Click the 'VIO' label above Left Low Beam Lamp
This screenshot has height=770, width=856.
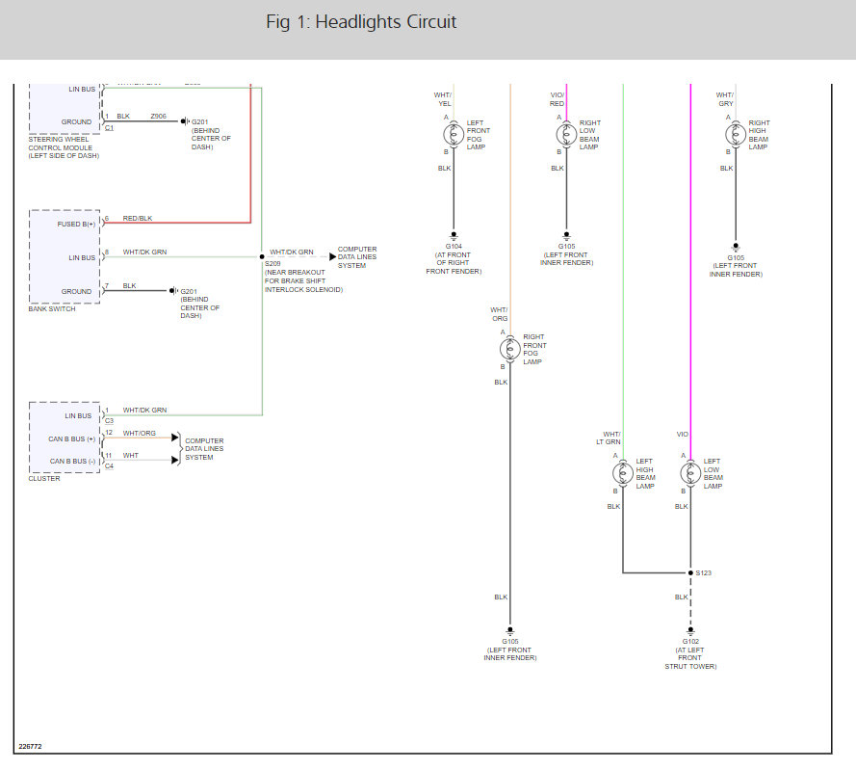click(683, 435)
